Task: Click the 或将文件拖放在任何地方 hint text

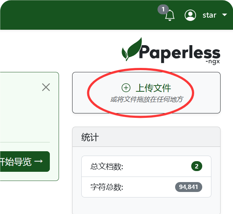Action: coord(151,99)
